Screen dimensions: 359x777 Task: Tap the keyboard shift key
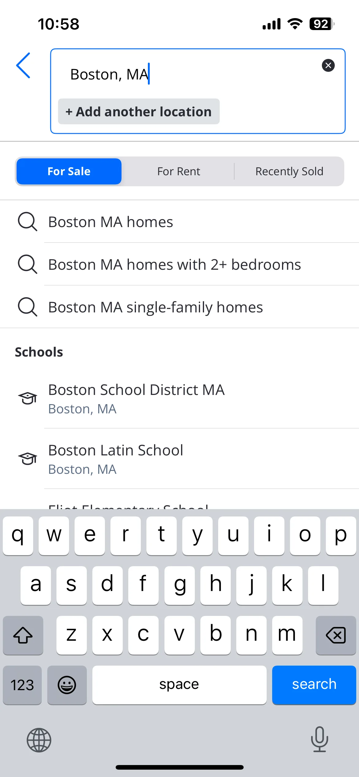click(x=23, y=635)
